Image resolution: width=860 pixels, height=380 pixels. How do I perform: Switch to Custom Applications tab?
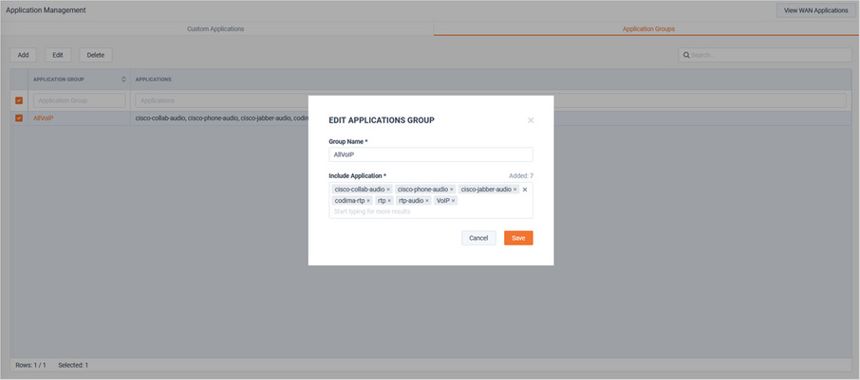click(215, 29)
